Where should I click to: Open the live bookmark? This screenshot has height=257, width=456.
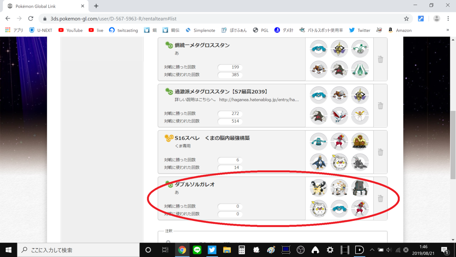tap(96, 30)
